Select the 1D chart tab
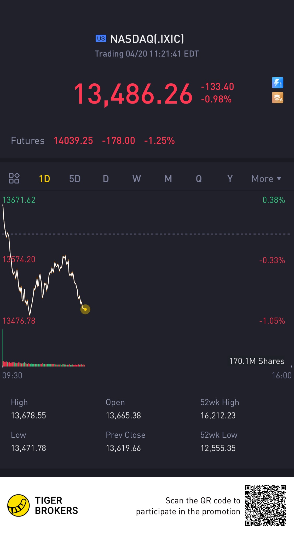Image resolution: width=294 pixels, height=534 pixels. [44, 179]
